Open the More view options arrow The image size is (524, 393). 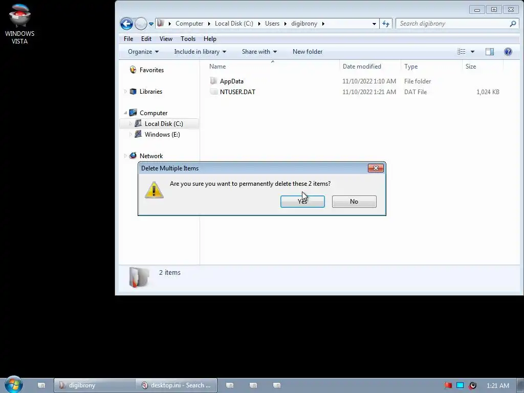472,52
